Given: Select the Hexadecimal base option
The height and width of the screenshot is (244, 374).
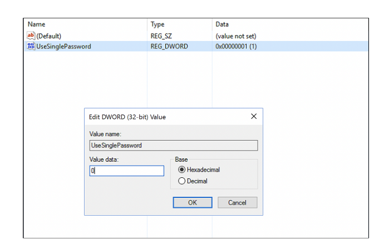Looking at the screenshot, I should 181,170.
